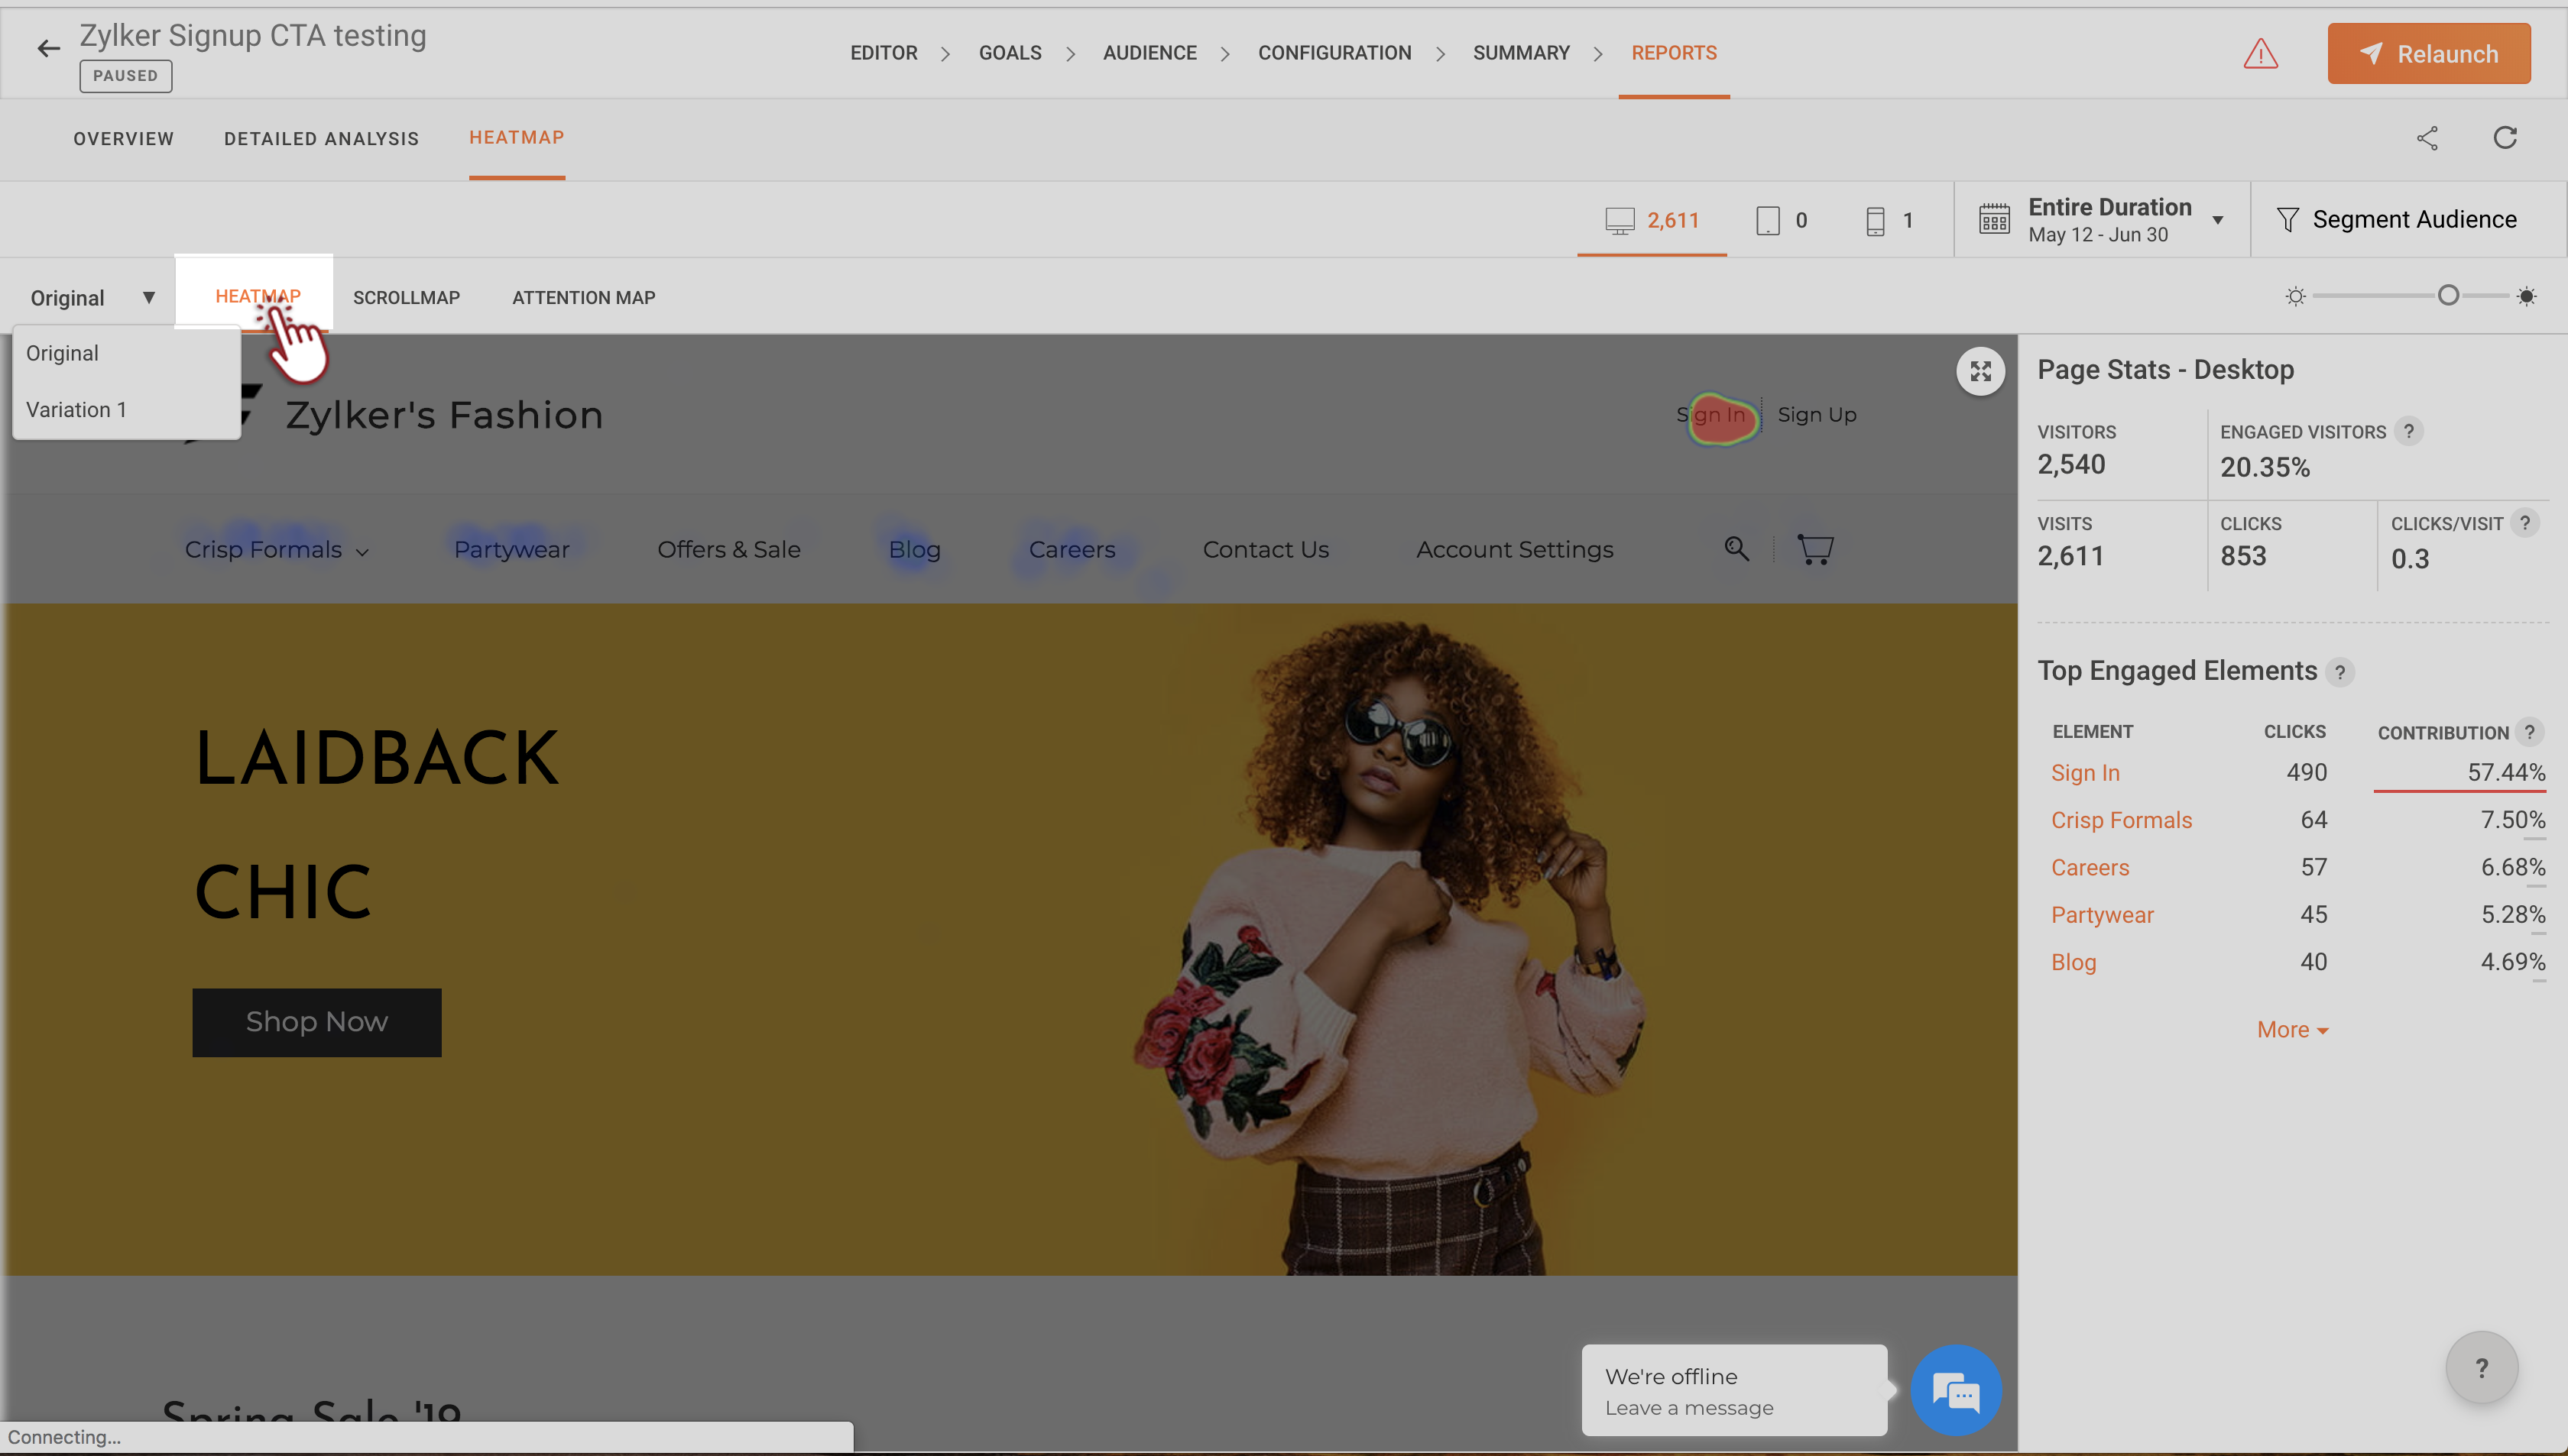The height and width of the screenshot is (1456, 2568).
Task: Expand More engaged elements list
Action: 2292,1030
